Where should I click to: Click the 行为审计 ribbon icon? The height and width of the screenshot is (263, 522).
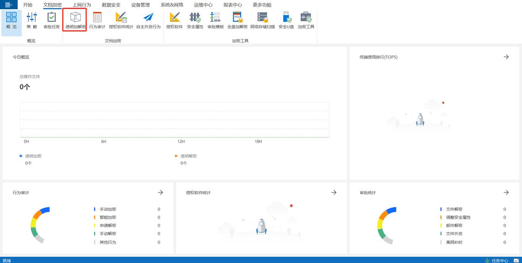(97, 20)
